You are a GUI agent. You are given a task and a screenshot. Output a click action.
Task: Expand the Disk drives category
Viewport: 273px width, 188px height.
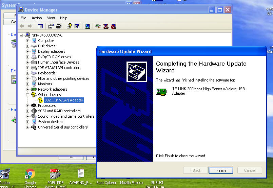27,46
